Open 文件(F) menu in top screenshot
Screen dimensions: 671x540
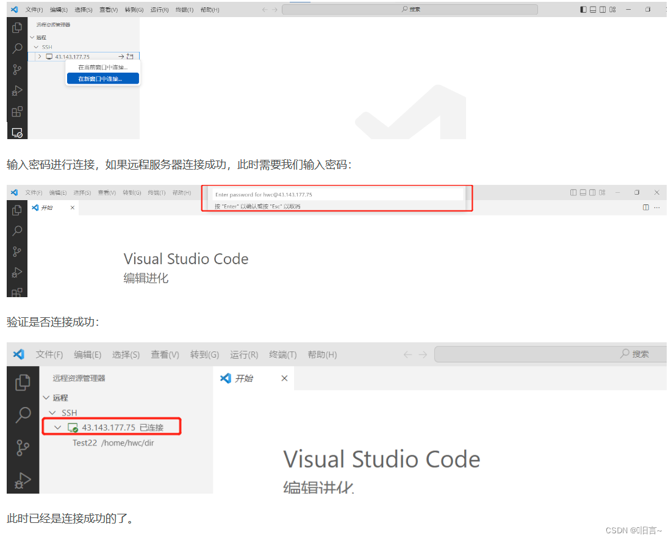(x=34, y=9)
